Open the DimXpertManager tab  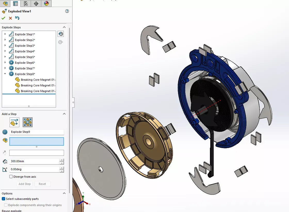coord(36,4)
